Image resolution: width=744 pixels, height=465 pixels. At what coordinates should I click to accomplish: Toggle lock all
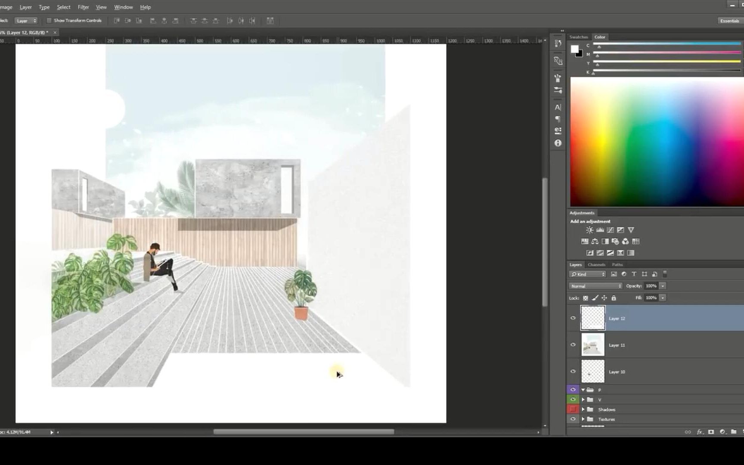(614, 298)
